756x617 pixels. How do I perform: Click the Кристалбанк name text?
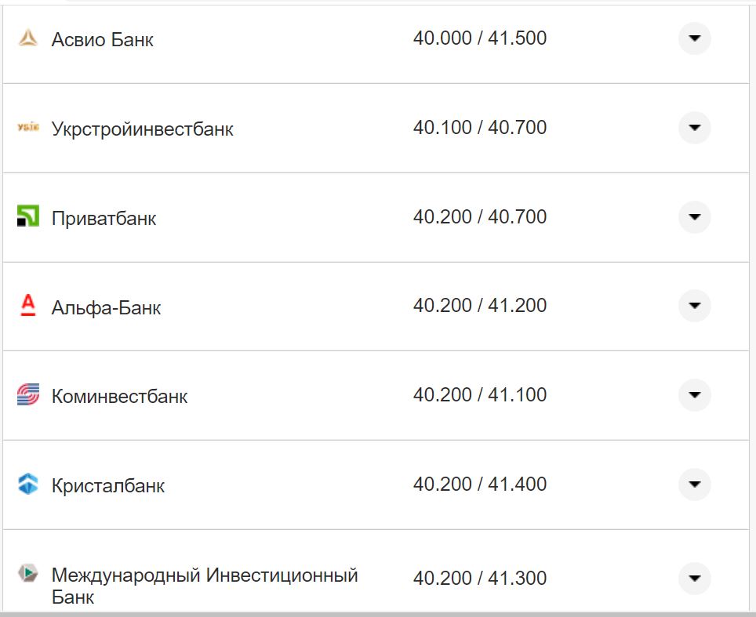tap(108, 485)
